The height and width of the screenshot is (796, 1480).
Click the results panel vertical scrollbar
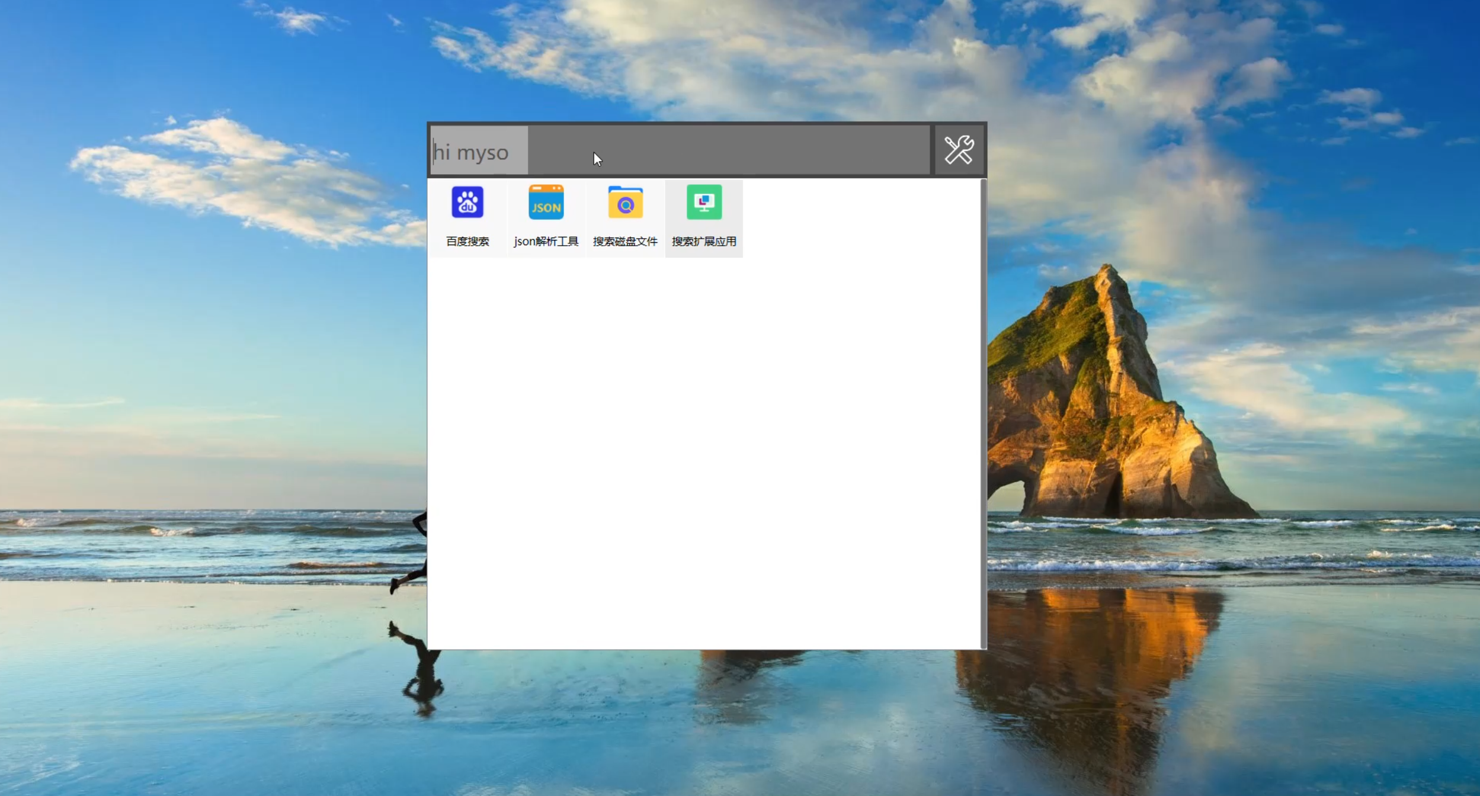984,413
